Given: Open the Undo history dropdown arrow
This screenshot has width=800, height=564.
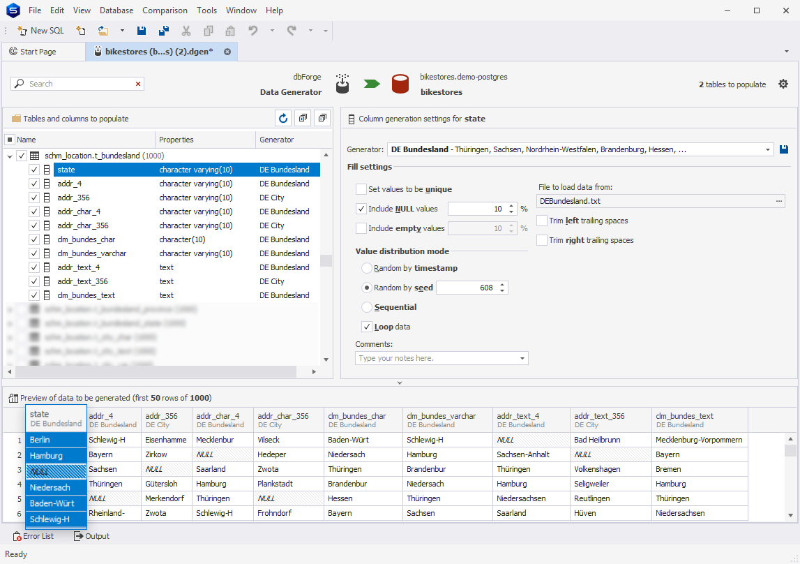Looking at the screenshot, I should 272,31.
